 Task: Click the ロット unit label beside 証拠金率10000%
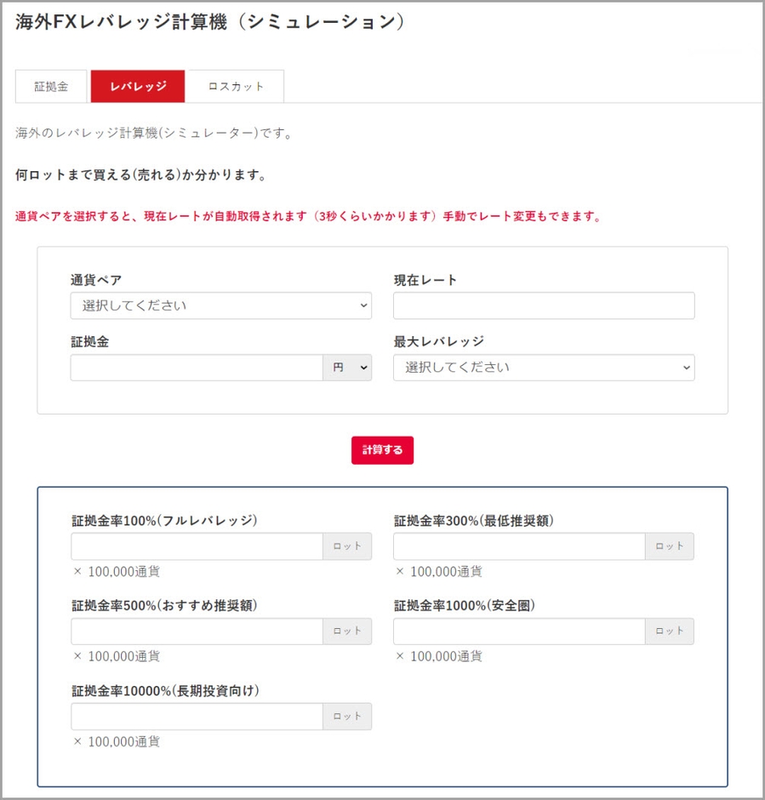[347, 717]
